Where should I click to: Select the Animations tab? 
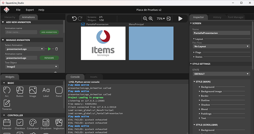tap(28, 17)
